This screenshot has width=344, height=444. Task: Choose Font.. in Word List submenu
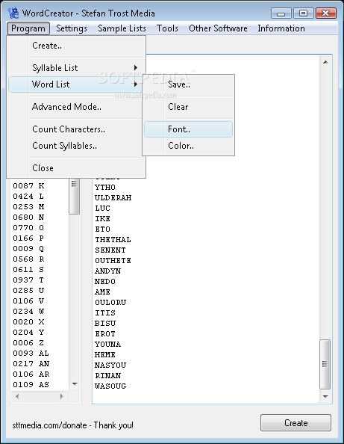[x=189, y=129]
